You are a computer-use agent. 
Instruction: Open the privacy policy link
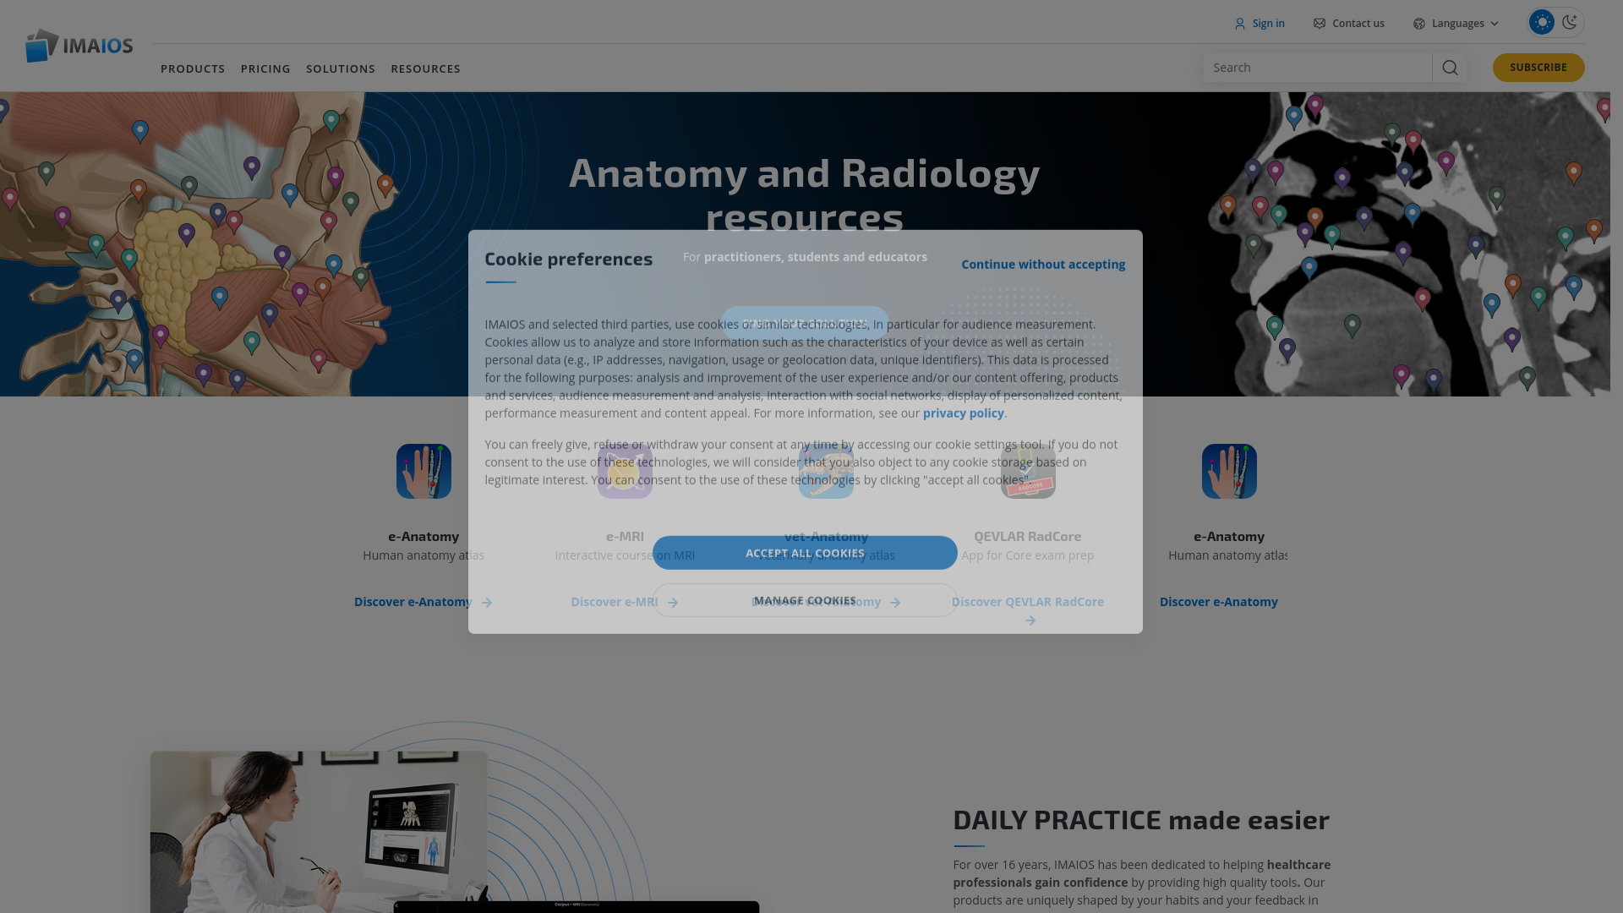tap(964, 413)
